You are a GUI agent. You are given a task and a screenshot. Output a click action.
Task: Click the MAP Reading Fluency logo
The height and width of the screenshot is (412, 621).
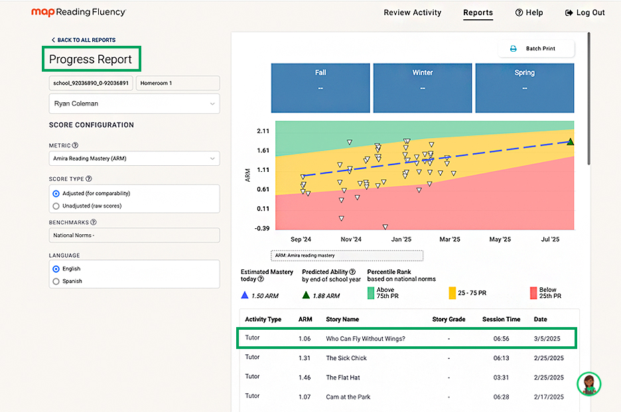click(x=79, y=13)
